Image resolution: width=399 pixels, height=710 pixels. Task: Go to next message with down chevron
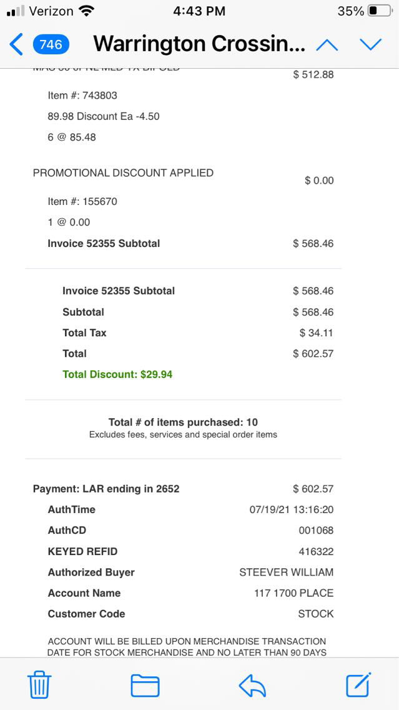pos(370,44)
